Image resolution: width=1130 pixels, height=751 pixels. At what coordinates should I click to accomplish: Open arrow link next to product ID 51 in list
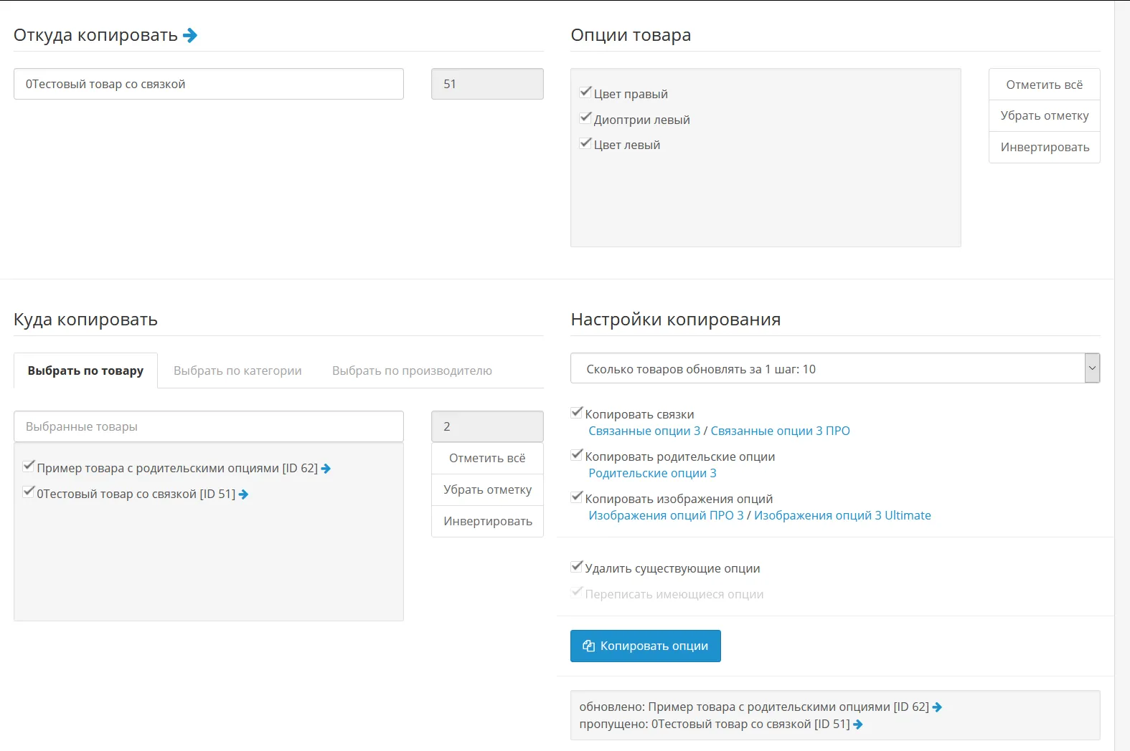tap(243, 494)
